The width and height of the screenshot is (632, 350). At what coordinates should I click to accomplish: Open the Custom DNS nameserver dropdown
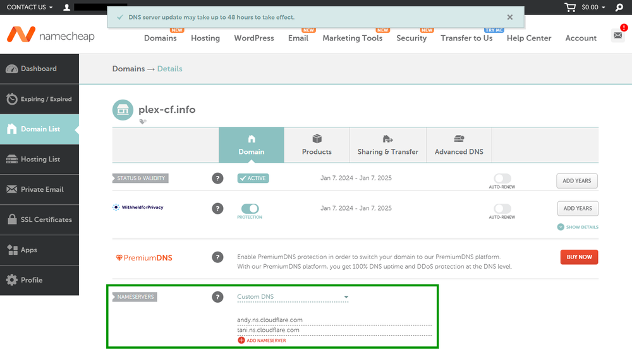click(x=293, y=297)
